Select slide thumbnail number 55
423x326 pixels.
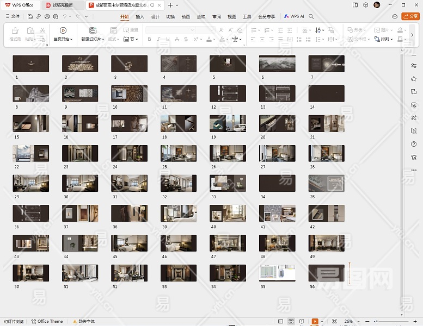point(277,273)
